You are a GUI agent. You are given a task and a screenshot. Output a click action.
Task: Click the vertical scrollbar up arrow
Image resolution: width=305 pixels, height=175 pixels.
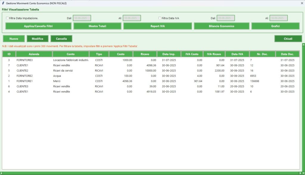(304, 45)
